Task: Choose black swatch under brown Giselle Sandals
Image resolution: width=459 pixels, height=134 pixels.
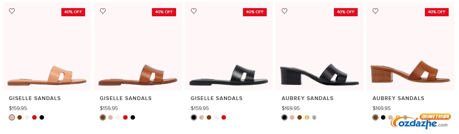Action: [133, 117]
